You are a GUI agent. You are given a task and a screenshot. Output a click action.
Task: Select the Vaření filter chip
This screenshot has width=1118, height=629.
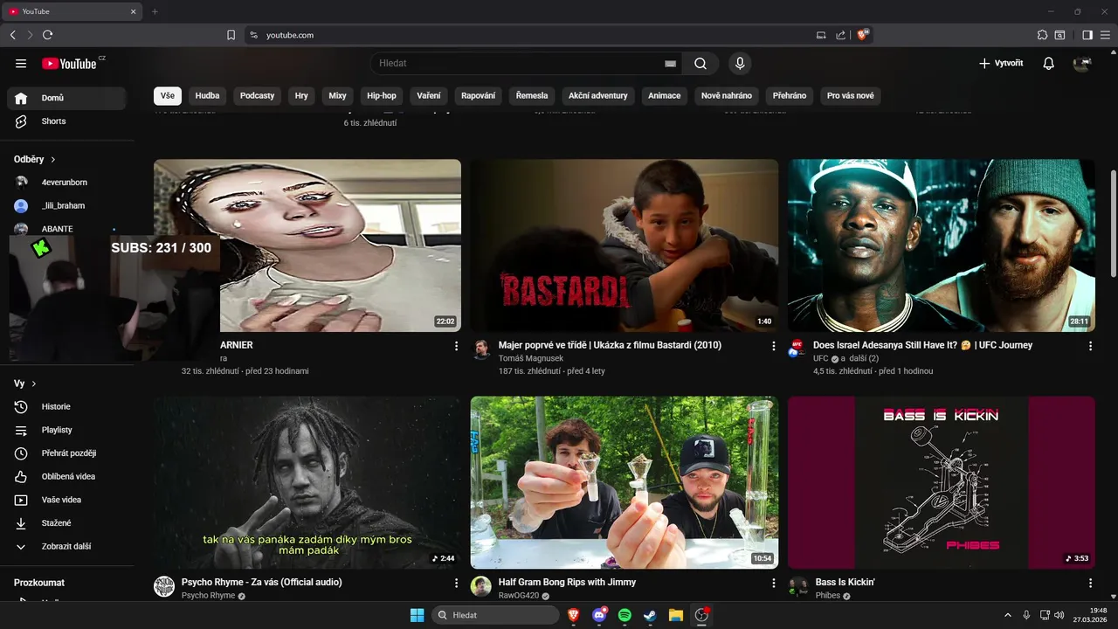(429, 95)
